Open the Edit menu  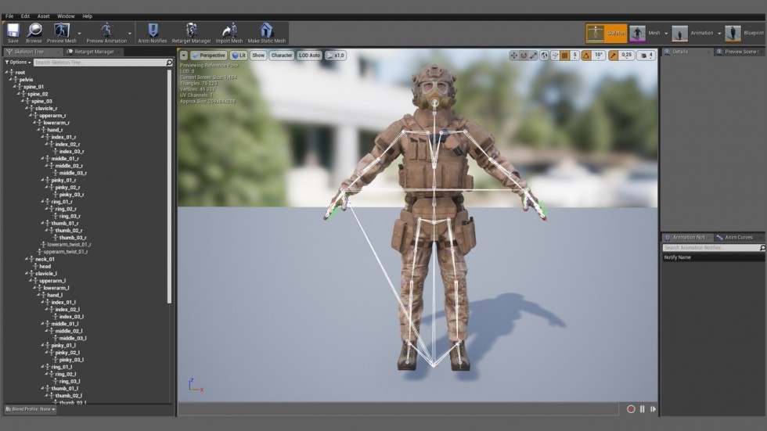[x=25, y=16]
